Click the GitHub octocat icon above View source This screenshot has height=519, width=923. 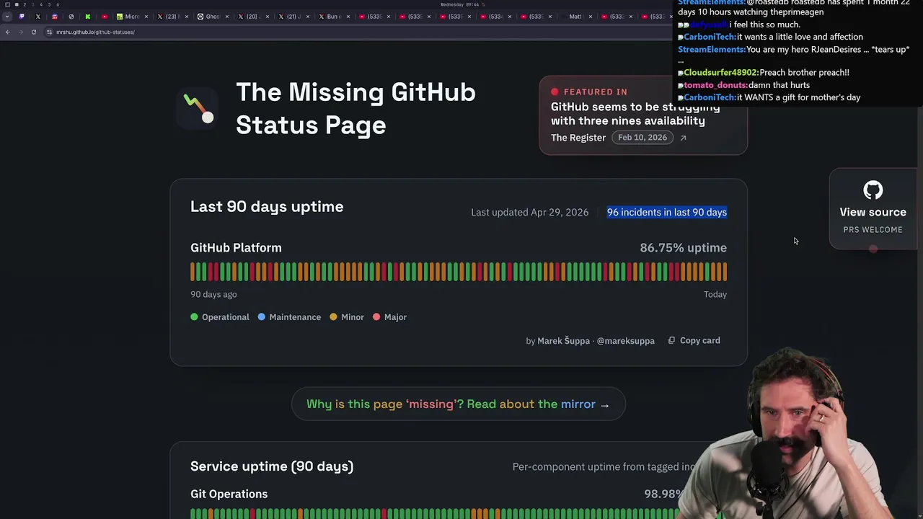[873, 190]
